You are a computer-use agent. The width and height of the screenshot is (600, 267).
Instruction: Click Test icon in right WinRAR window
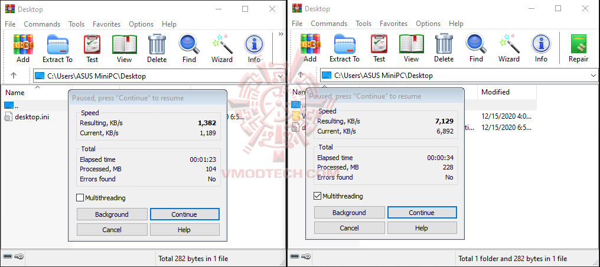[379, 44]
